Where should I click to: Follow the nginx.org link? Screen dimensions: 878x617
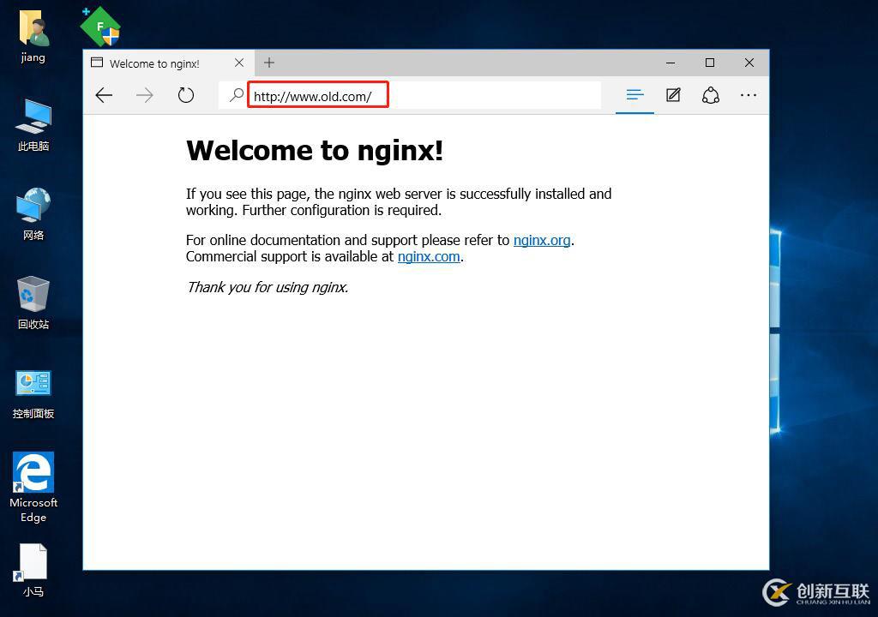[x=541, y=240]
